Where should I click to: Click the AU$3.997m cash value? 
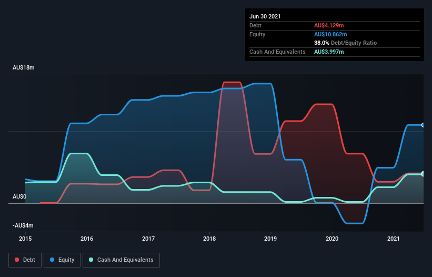pyautogui.click(x=329, y=52)
